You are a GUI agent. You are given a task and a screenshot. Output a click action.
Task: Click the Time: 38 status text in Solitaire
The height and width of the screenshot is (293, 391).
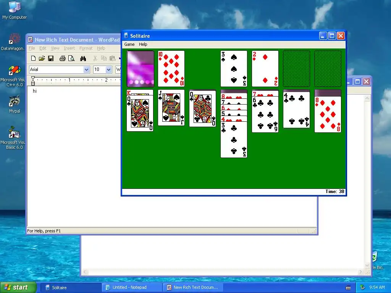tap(334, 192)
